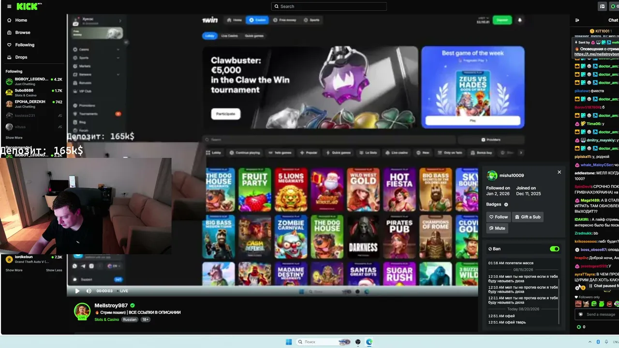Click misha10009 avatar in user card
Viewport: 619px width, 348px height.
point(492,175)
